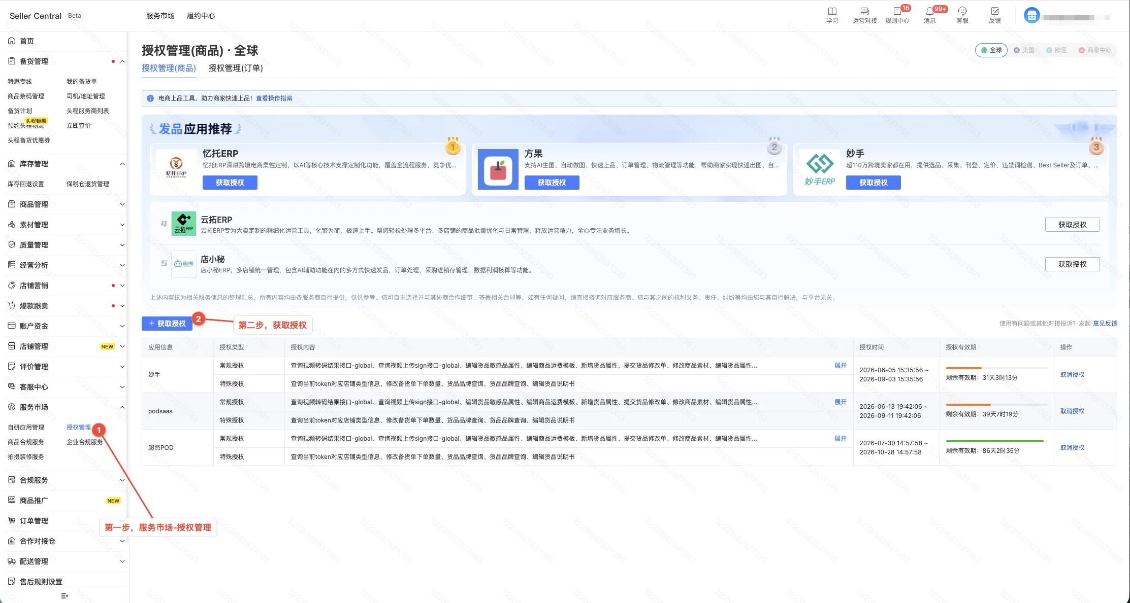This screenshot has width=1130, height=603.
Task: Click the info icon in the notice banner
Action: pos(150,98)
